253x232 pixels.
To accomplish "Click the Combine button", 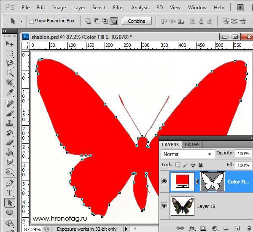I will pos(137,21).
